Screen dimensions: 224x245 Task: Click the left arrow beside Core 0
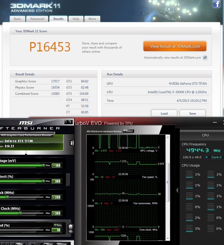point(206,157)
